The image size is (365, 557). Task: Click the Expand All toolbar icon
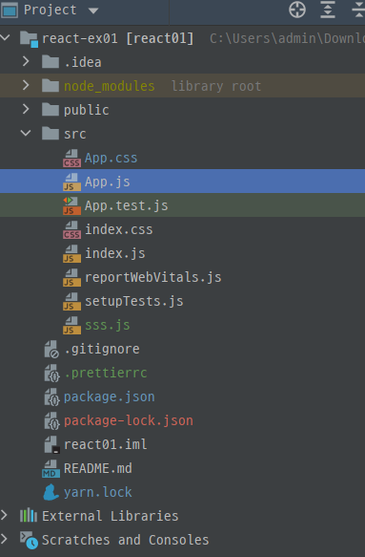pyautogui.click(x=328, y=10)
